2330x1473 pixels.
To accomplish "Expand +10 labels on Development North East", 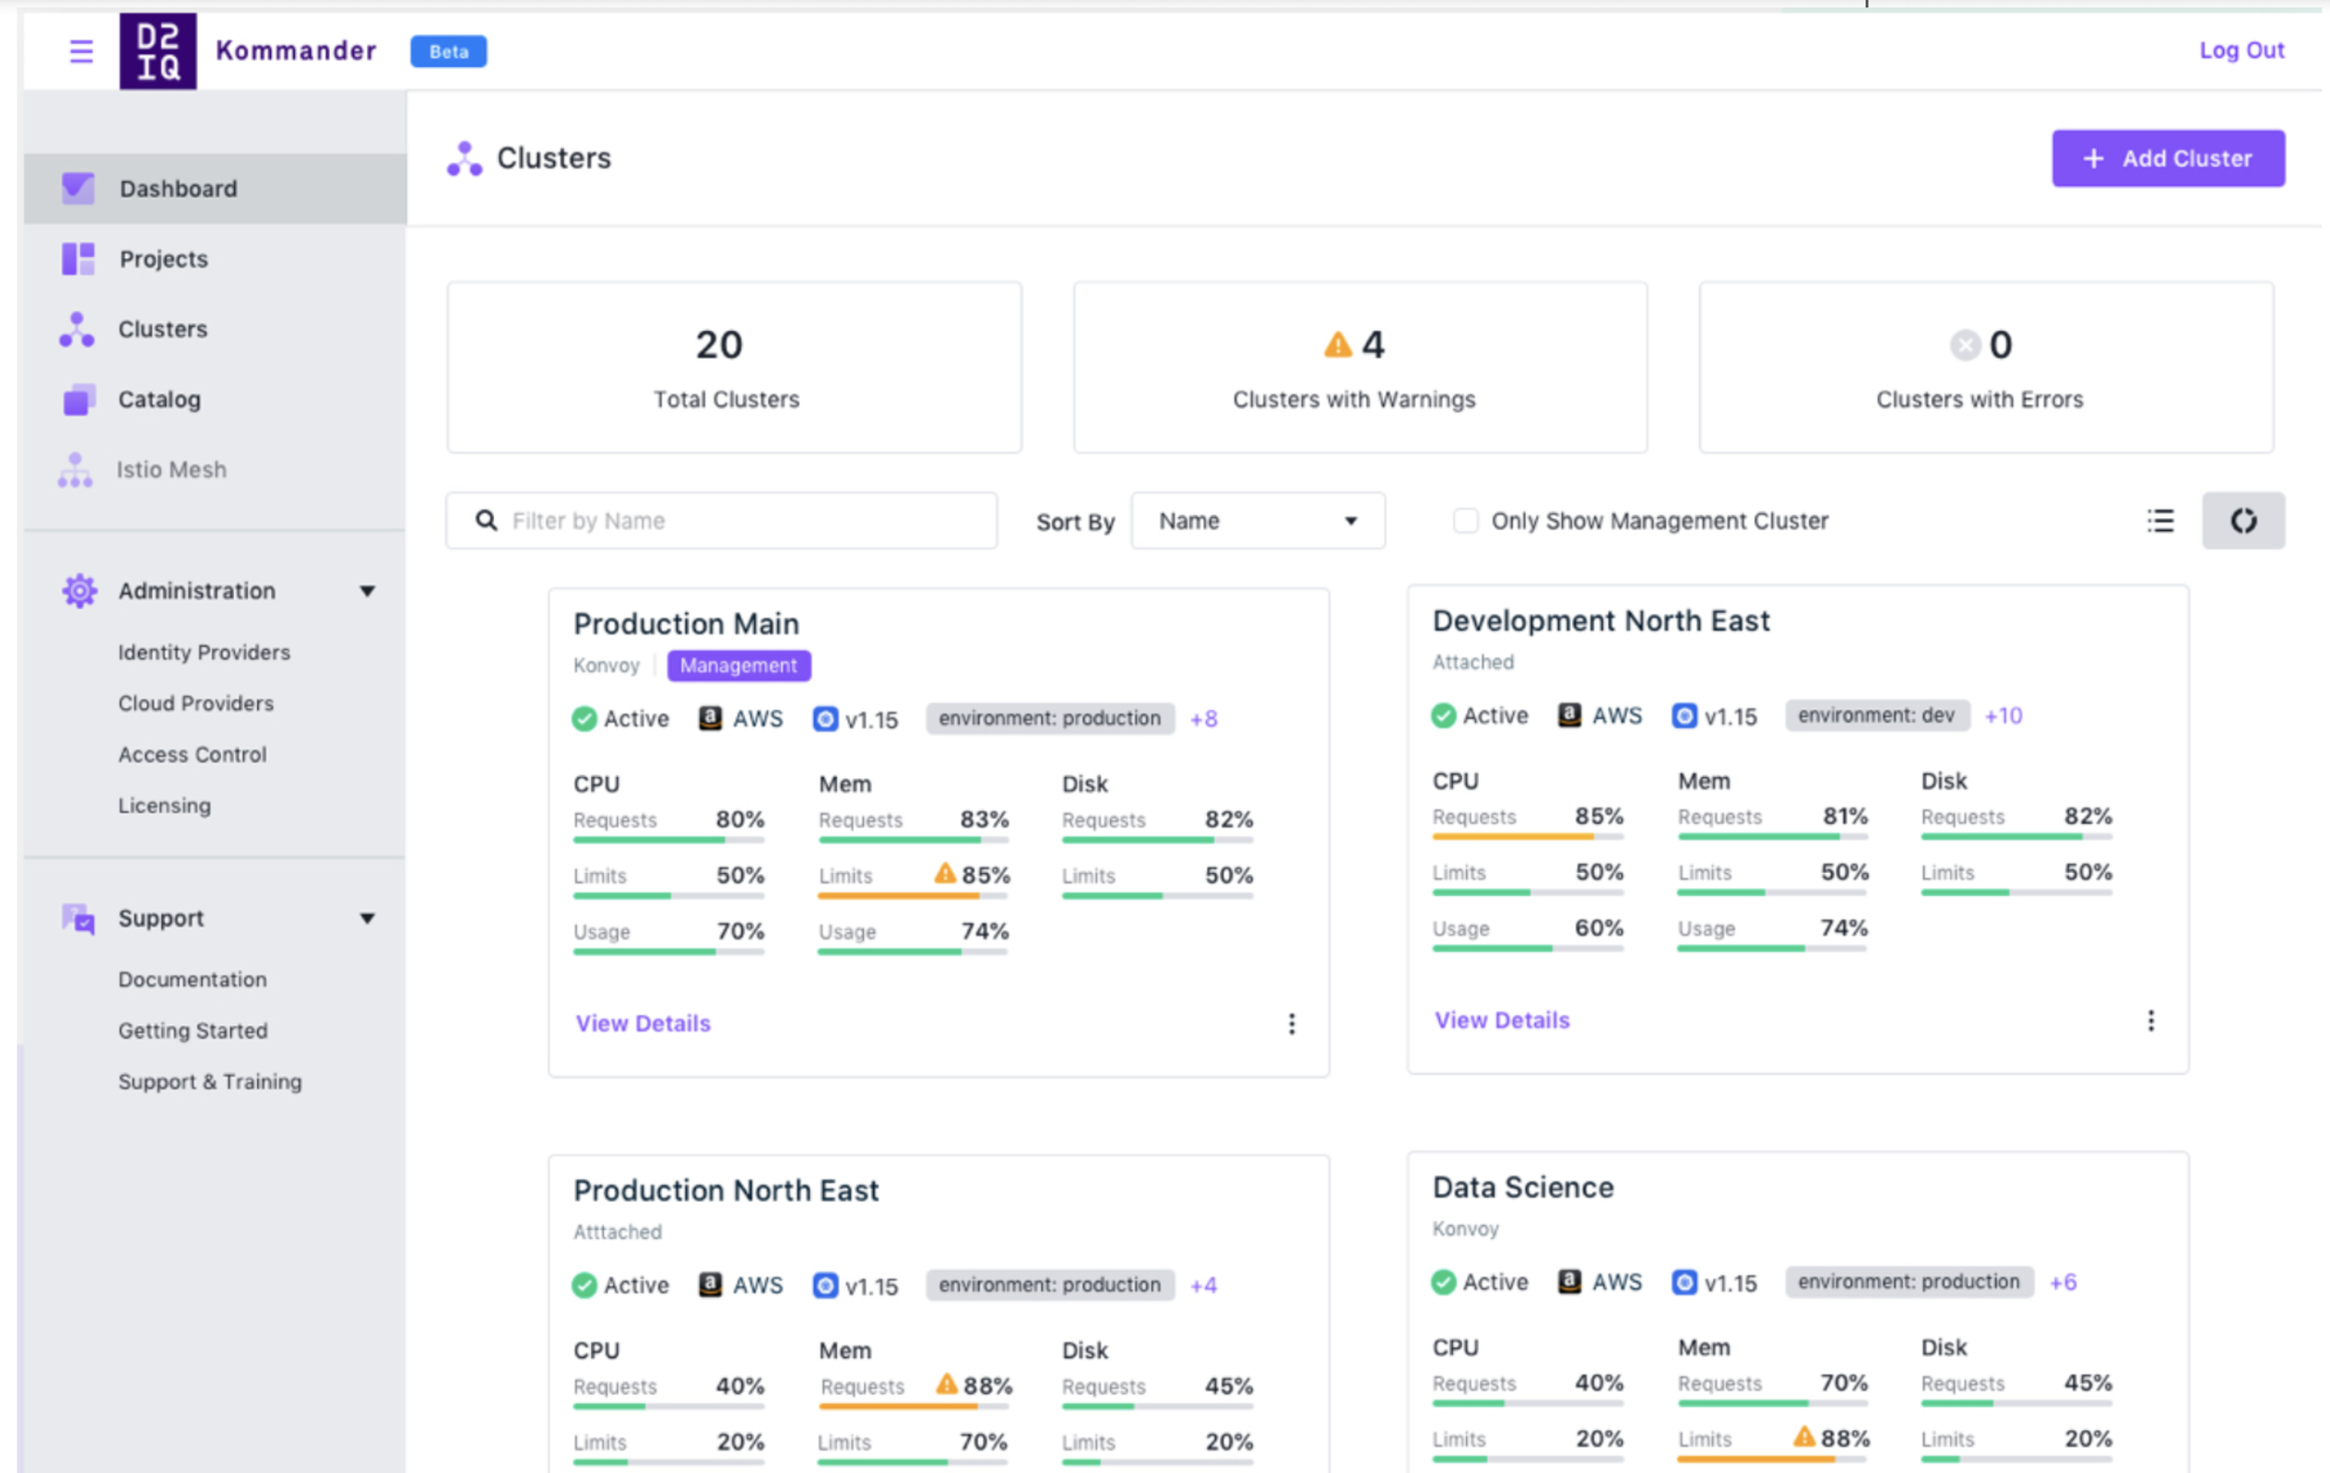I will [x=2003, y=716].
